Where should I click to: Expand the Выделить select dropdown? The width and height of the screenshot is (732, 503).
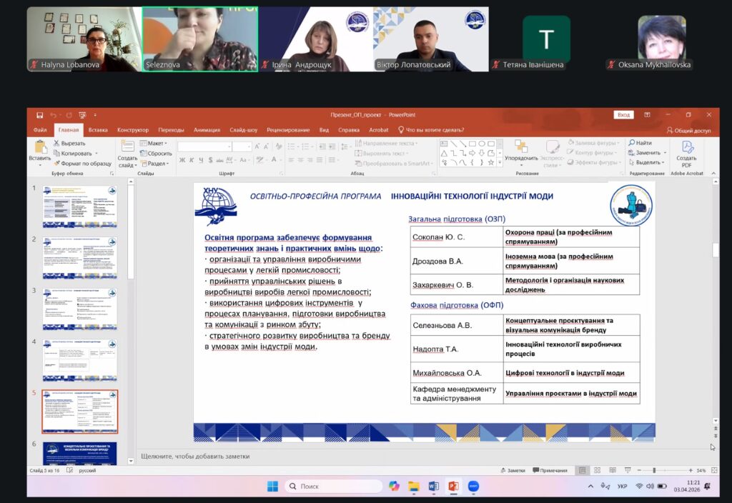point(648,162)
